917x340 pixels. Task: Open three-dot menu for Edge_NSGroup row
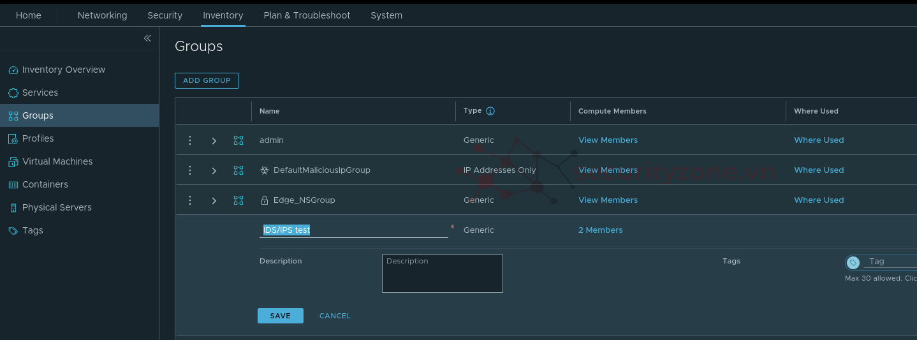tap(190, 200)
